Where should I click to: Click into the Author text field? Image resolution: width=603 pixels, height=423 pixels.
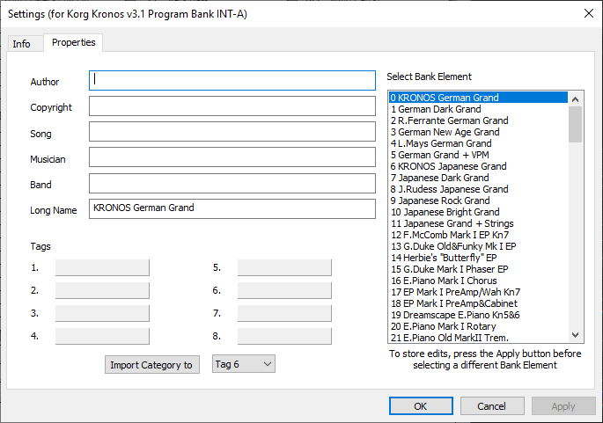[232, 80]
